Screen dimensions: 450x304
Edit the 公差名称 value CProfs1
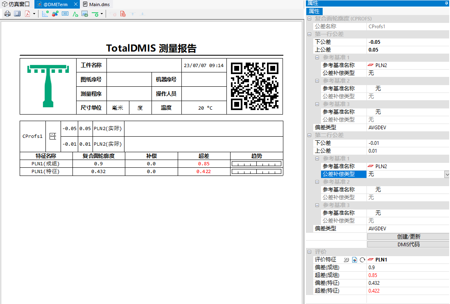pyautogui.click(x=408, y=26)
